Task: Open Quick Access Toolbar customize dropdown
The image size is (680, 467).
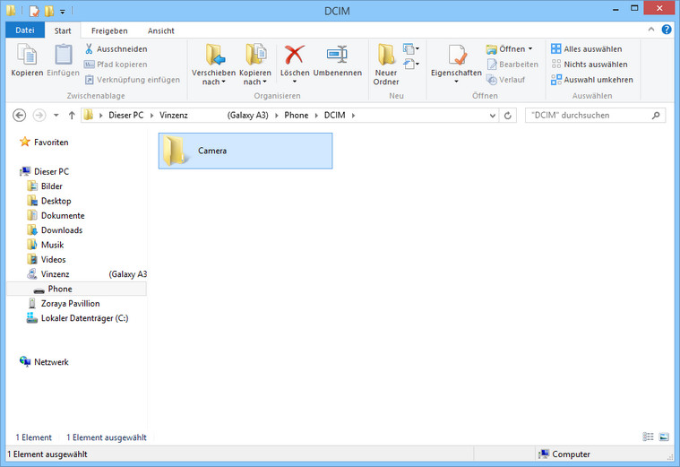Action: point(62,12)
